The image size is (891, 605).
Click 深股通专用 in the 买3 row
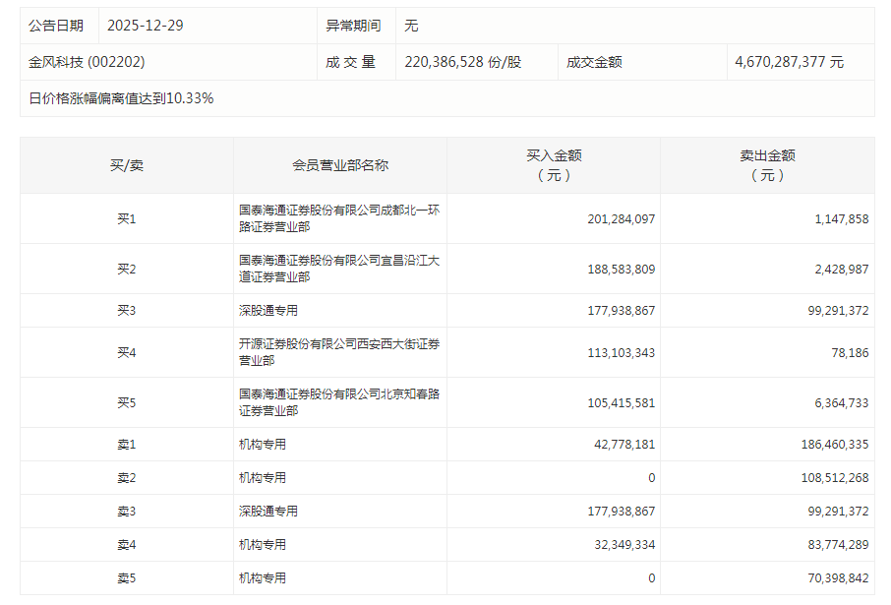click(x=267, y=311)
